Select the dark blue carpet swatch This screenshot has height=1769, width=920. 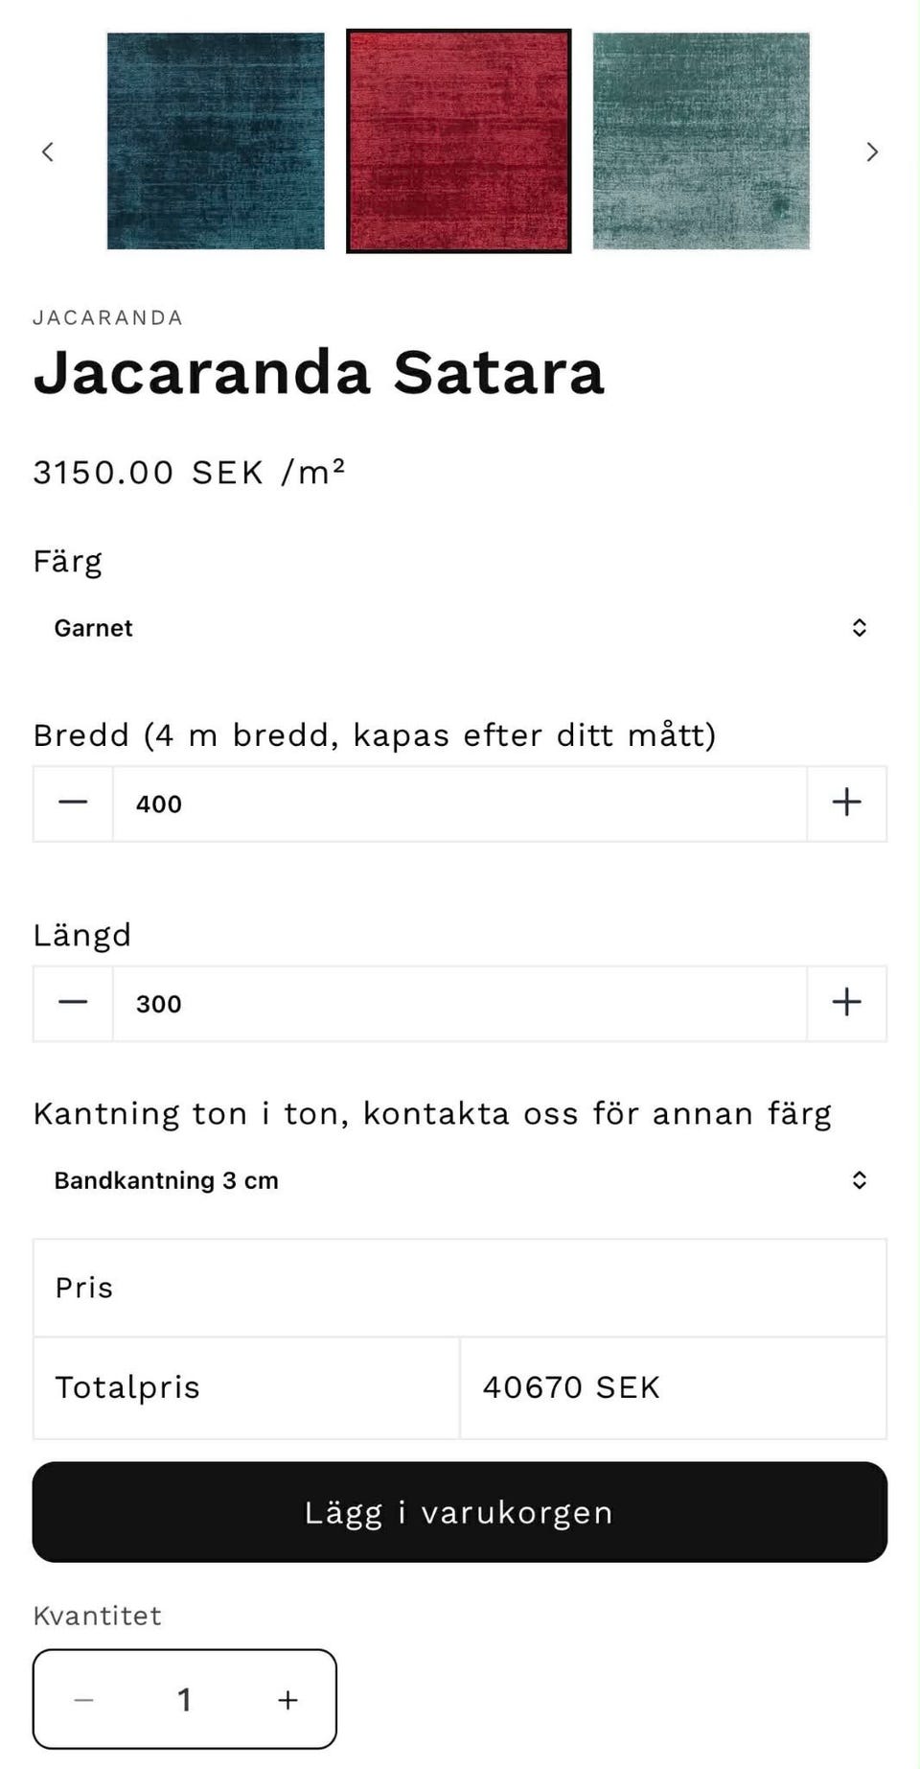(x=216, y=141)
